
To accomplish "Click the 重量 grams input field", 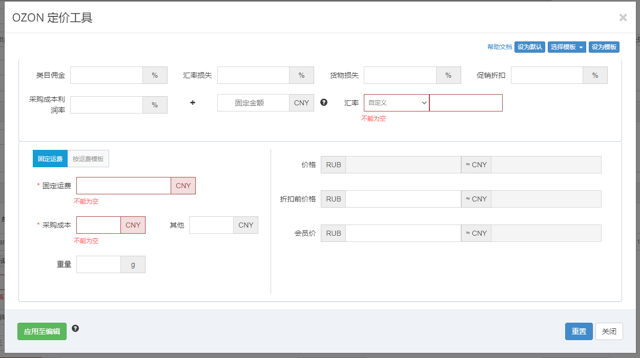I will [x=98, y=264].
